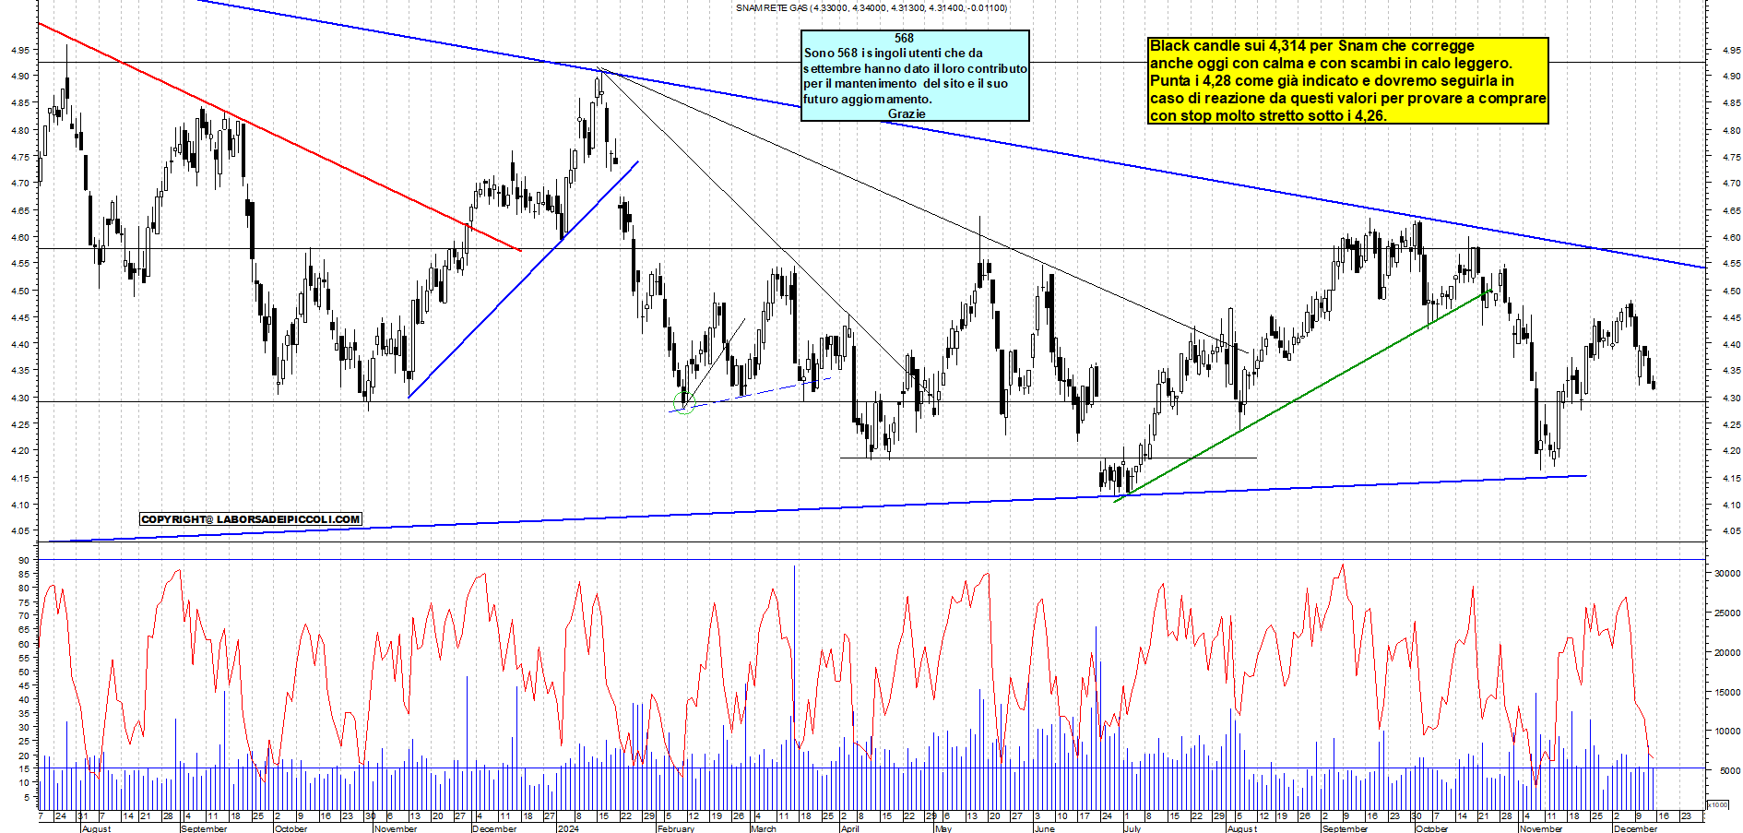This screenshot has height=833, width=1743.
Task: Click 25000 on the volume scale
Action: tap(1726, 613)
